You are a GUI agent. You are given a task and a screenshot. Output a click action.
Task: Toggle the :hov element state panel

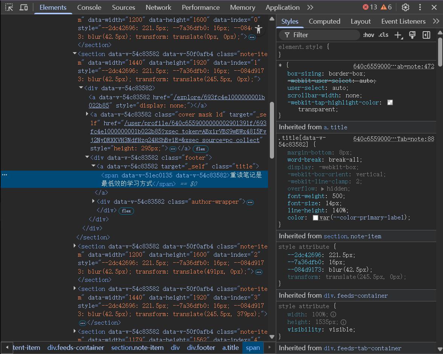(x=368, y=35)
